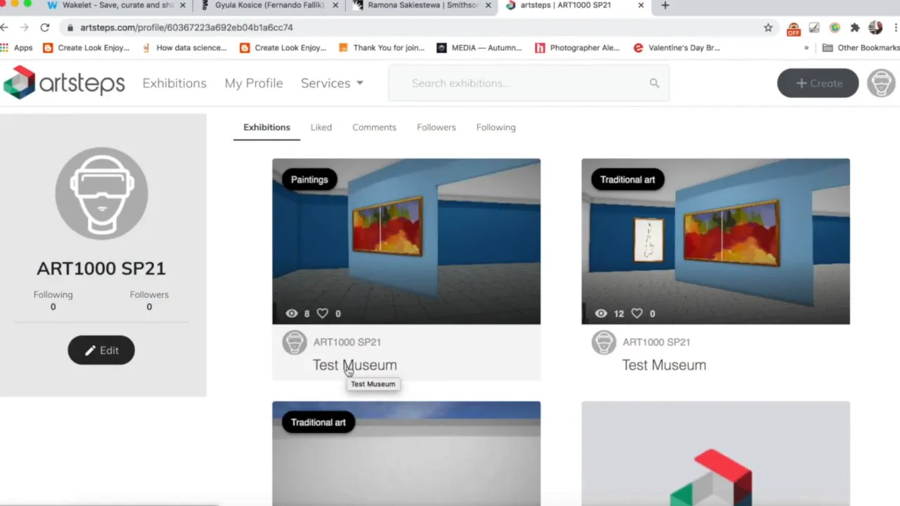Image resolution: width=900 pixels, height=506 pixels.
Task: Open the Photographer Ale bookmark
Action: point(577,48)
